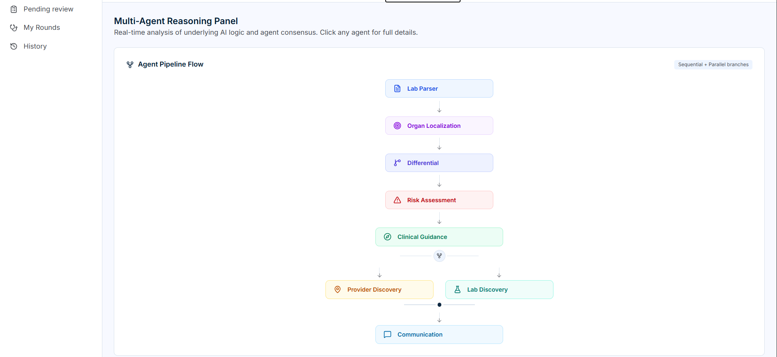Click the Provider Discovery map pin icon

pyautogui.click(x=337, y=290)
